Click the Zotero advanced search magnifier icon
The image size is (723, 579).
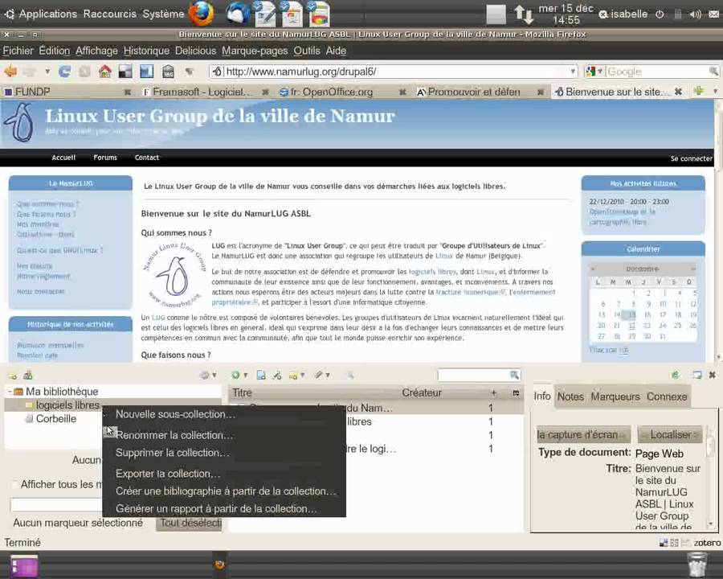[350, 376]
